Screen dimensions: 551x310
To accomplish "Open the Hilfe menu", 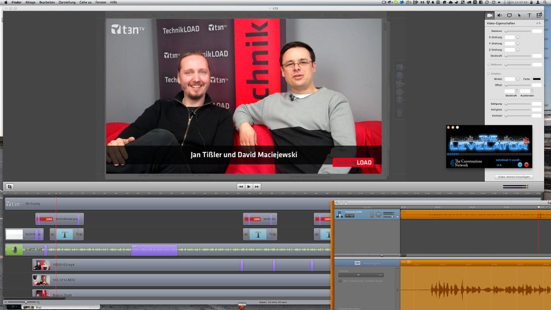I will coord(114,2).
